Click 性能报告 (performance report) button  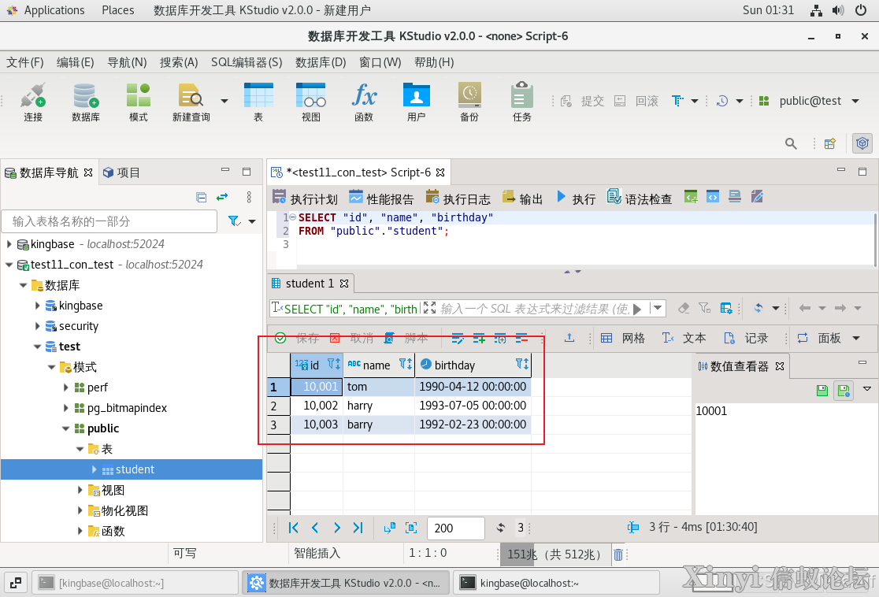(x=381, y=198)
